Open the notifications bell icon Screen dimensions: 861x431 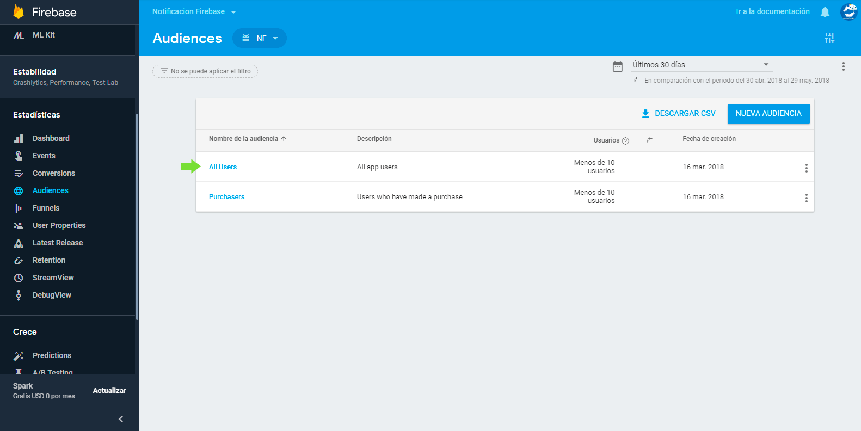point(825,12)
